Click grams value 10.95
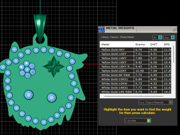The height and width of the screenshot is (135, 180). pyautogui.click(x=139, y=71)
